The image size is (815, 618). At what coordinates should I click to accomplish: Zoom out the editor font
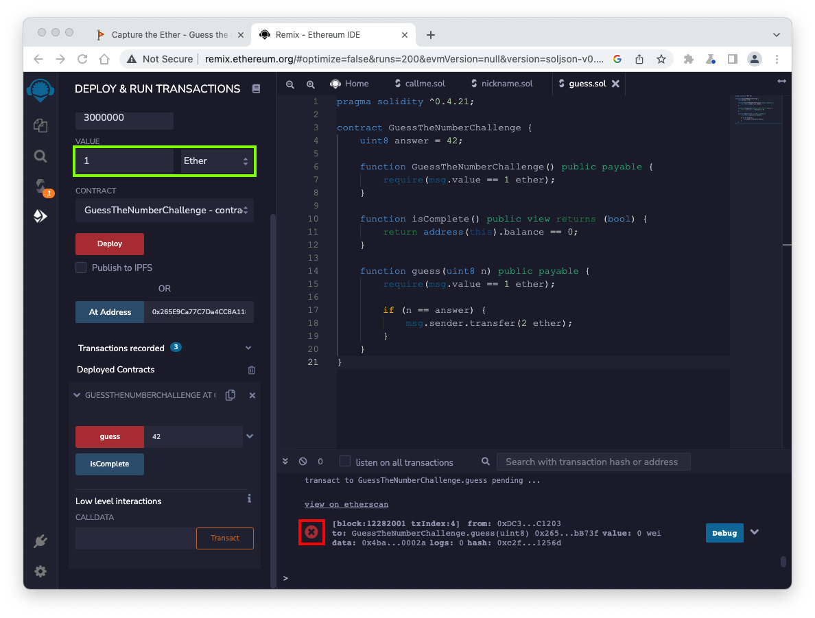(290, 84)
